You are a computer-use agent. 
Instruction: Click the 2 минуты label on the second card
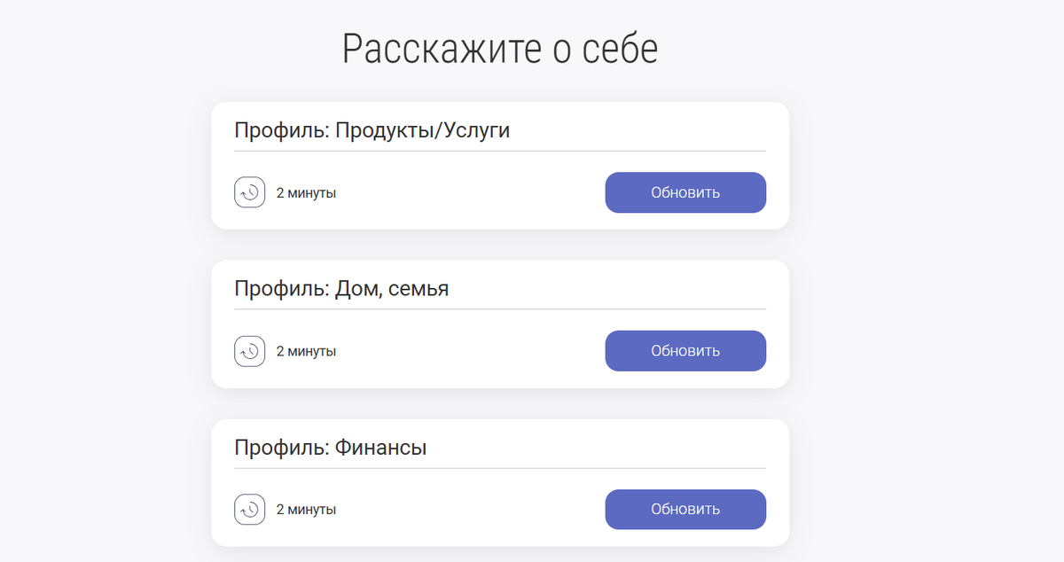307,351
